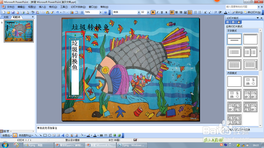
Task: Increase the font size
Action: click(205, 12)
